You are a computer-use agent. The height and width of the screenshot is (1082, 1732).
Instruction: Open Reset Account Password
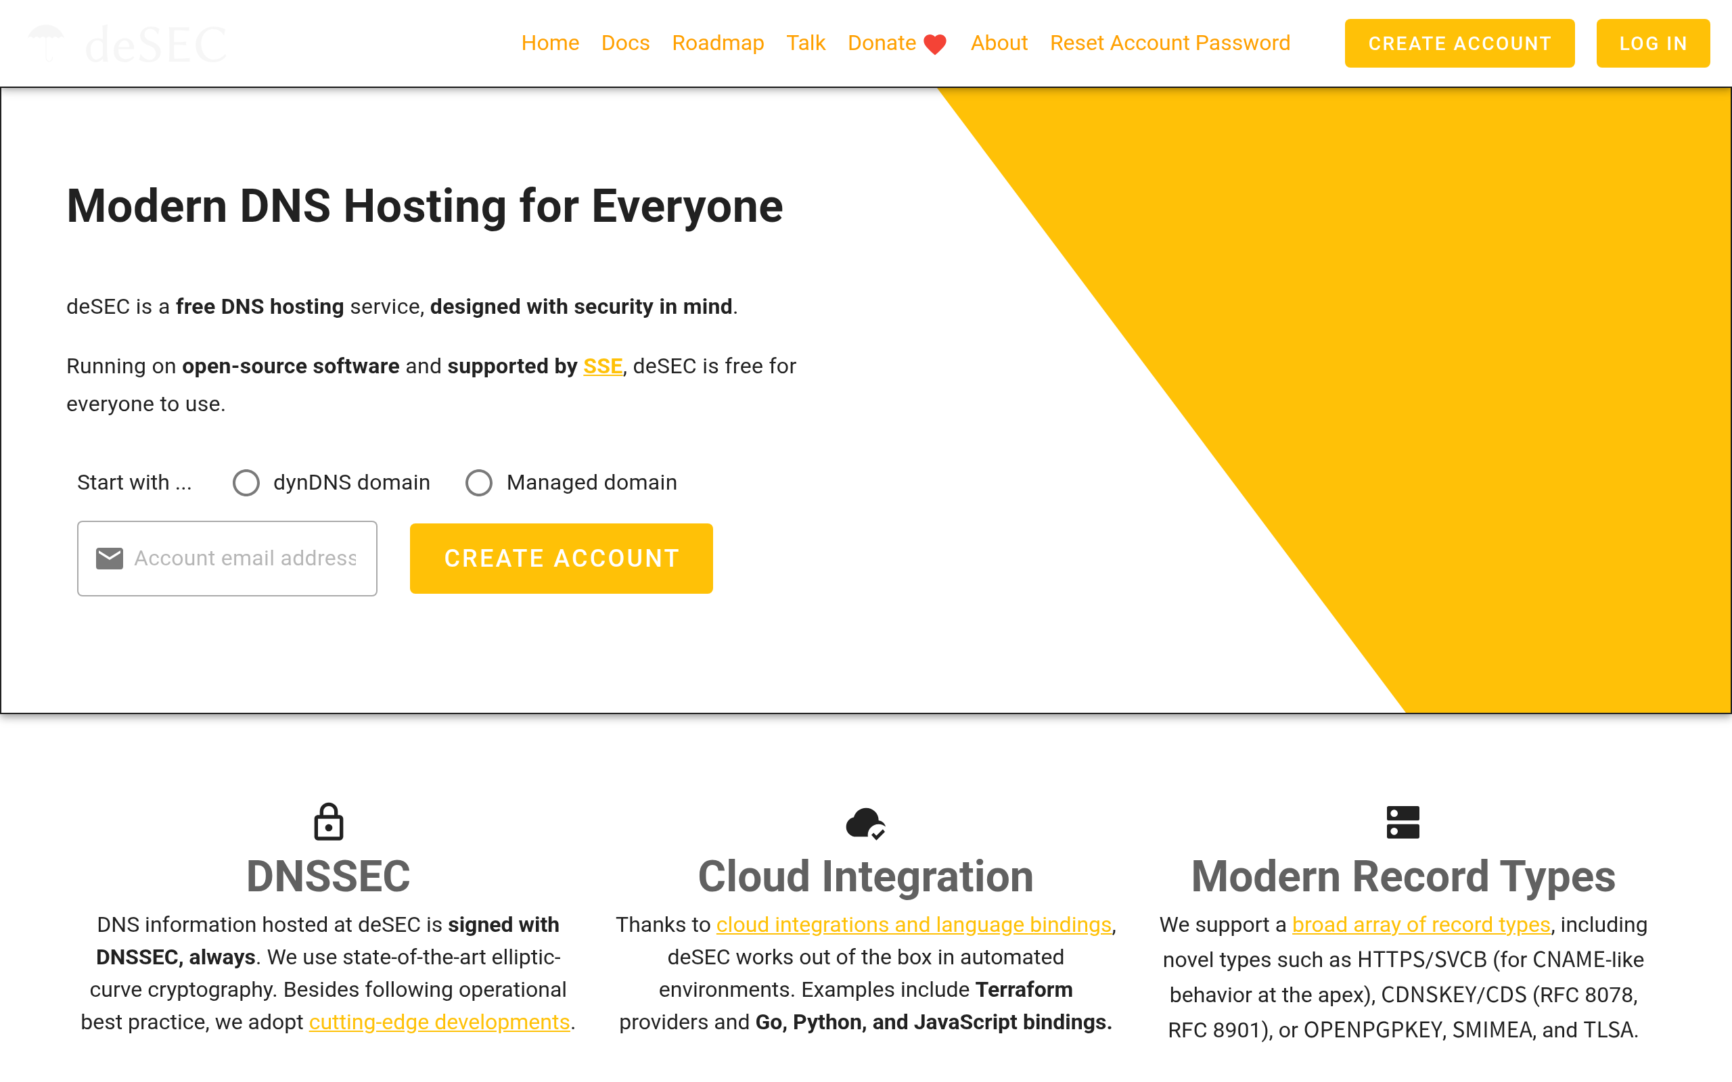point(1170,43)
